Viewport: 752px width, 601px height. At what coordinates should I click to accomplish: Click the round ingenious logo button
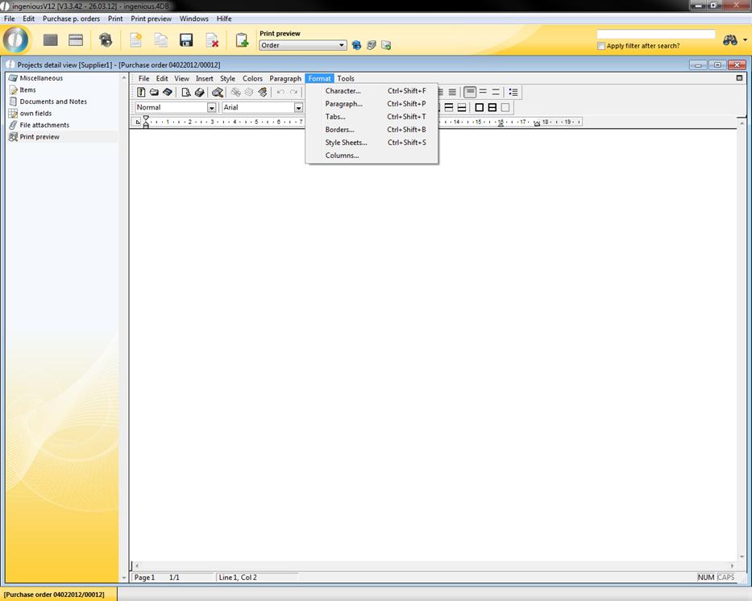click(16, 40)
